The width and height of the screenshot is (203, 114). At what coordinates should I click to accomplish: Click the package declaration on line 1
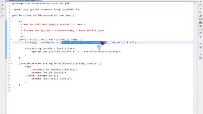click(42, 3)
